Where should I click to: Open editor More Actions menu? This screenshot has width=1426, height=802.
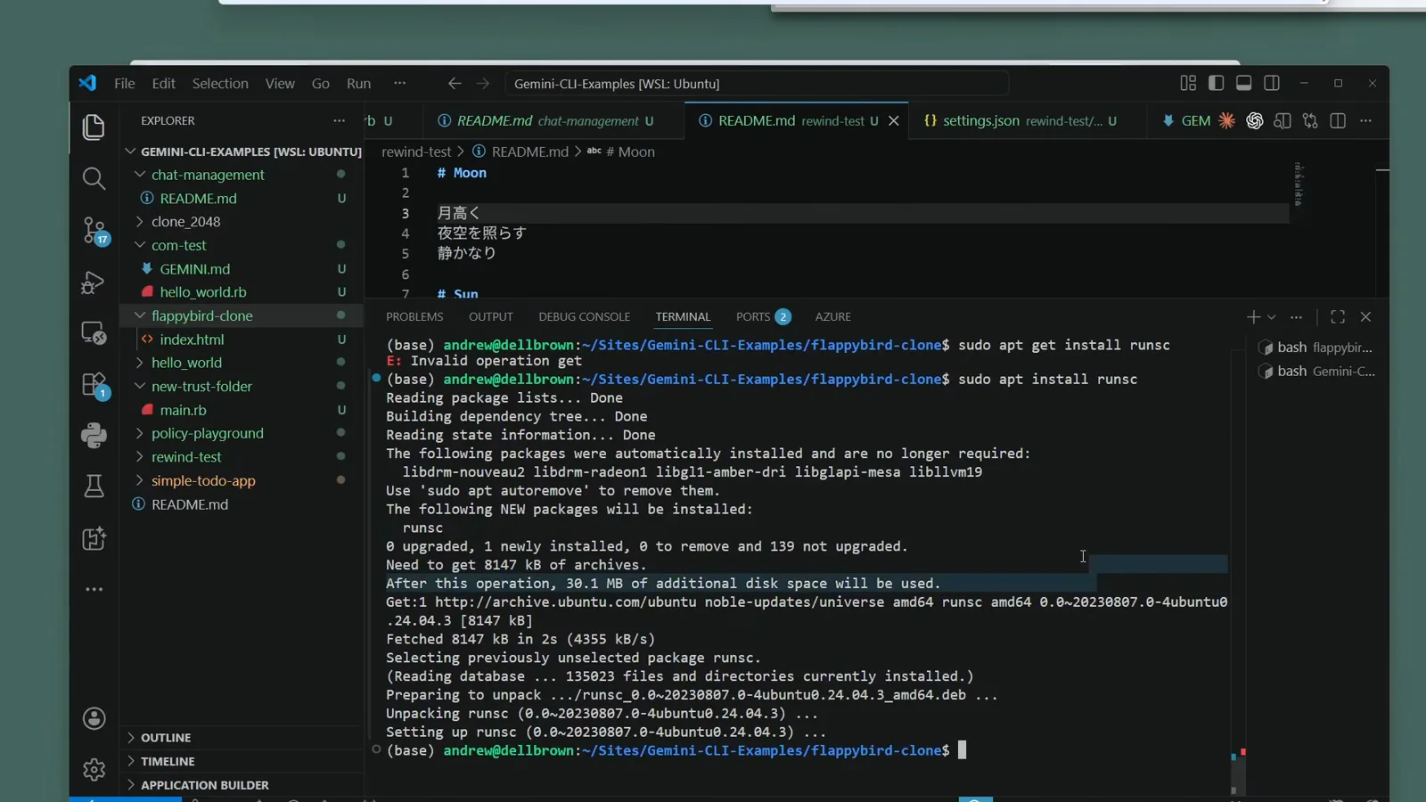pos(1365,120)
